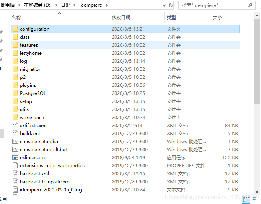The height and width of the screenshot is (204, 261).
Task: Click the hazelcast.xml file icon
Action: click(15, 173)
